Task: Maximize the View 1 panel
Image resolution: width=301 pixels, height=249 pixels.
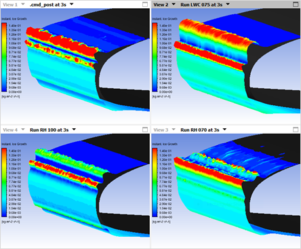Action: pyautogui.click(x=145, y=4)
